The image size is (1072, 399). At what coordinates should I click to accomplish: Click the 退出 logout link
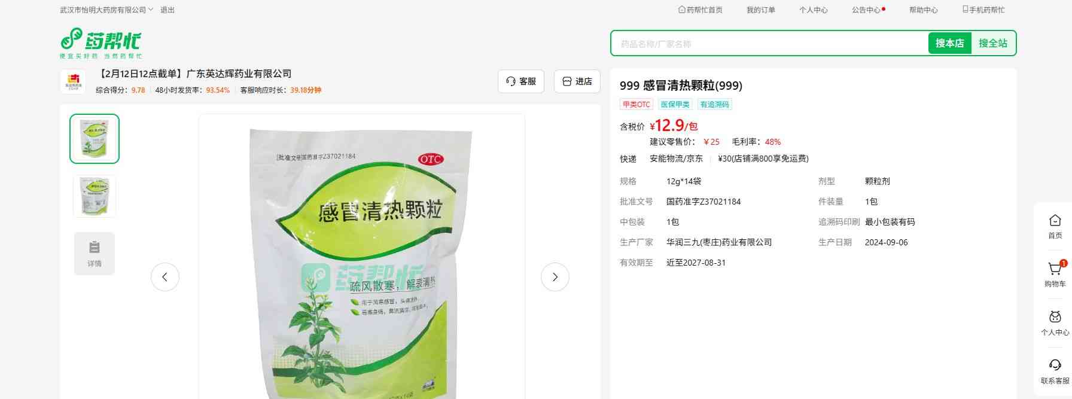tap(167, 10)
